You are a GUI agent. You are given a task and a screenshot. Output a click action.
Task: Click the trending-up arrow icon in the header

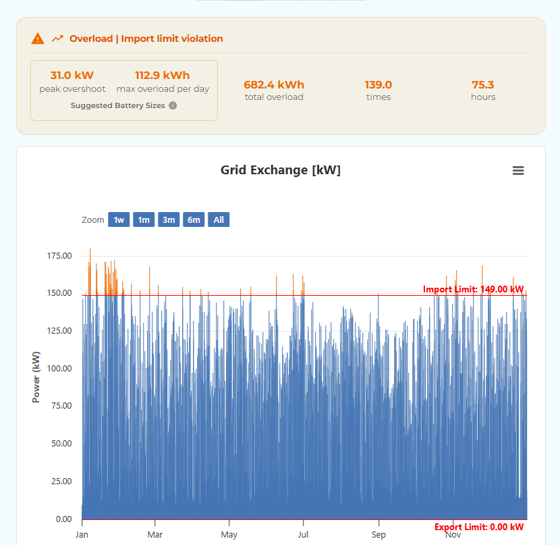point(58,38)
